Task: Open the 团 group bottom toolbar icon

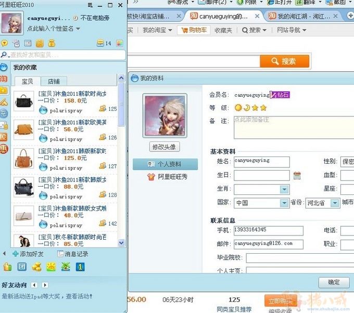Action: (x=22, y=267)
